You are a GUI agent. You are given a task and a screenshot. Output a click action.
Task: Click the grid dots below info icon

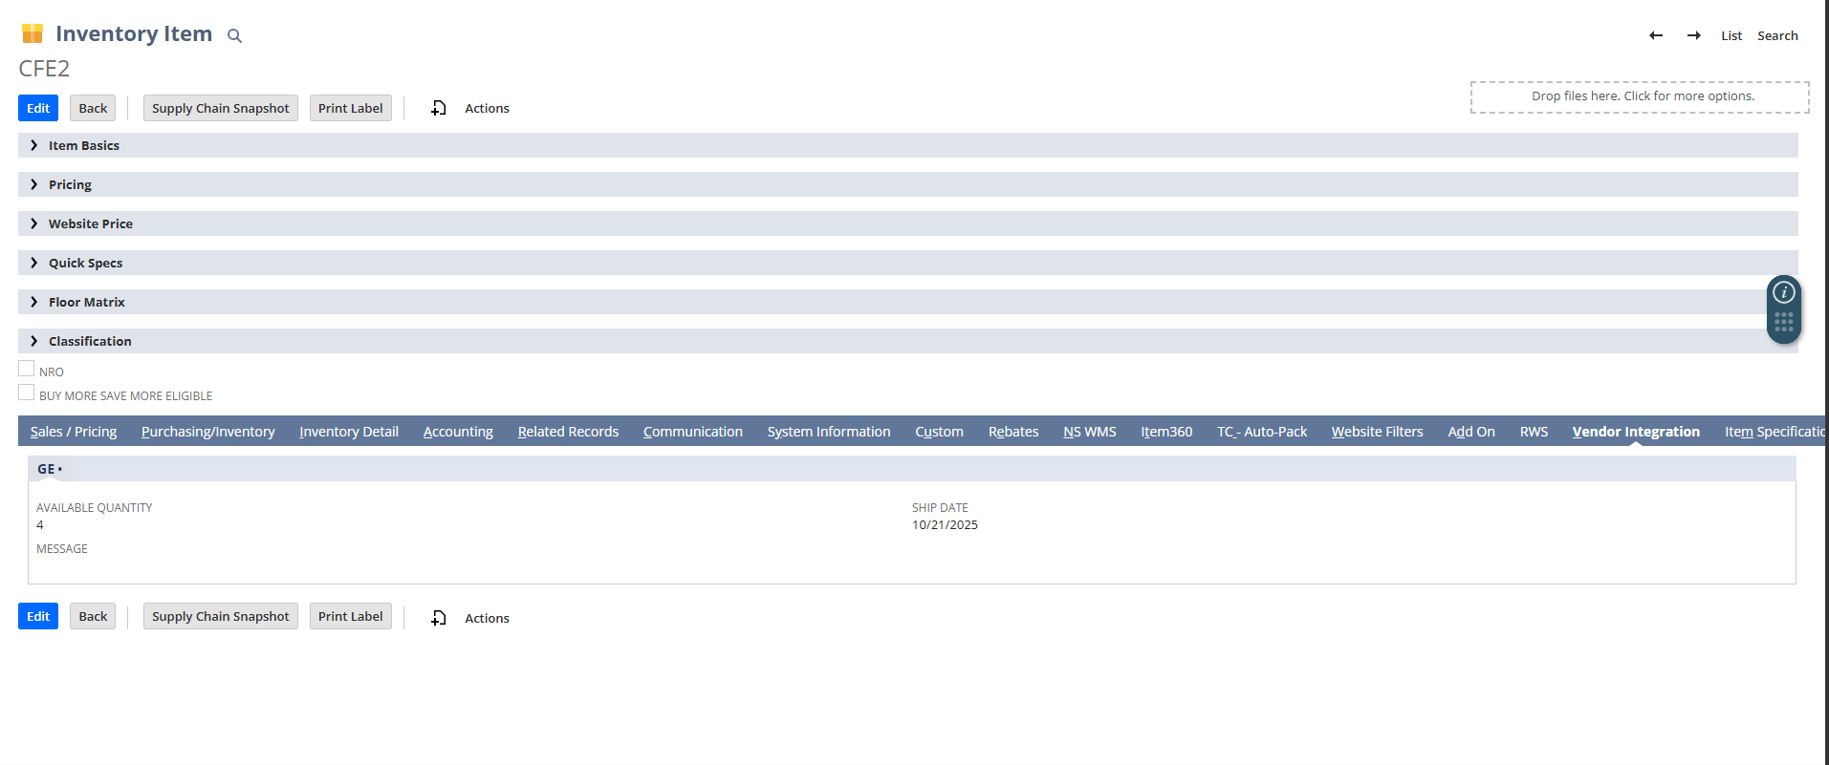pyautogui.click(x=1783, y=322)
